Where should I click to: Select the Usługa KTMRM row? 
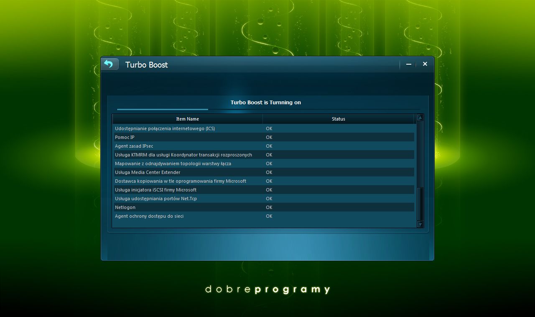point(263,155)
